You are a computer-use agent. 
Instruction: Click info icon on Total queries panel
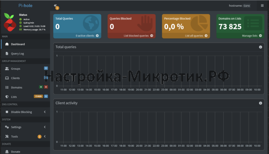click(x=261, y=47)
